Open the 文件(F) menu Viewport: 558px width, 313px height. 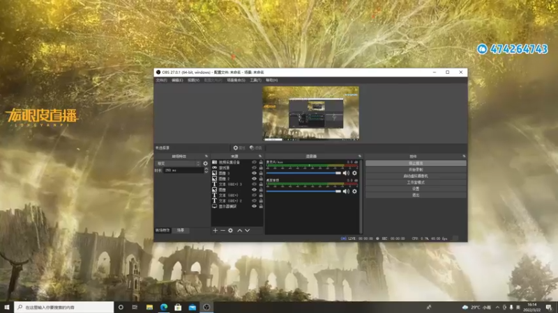[161, 80]
